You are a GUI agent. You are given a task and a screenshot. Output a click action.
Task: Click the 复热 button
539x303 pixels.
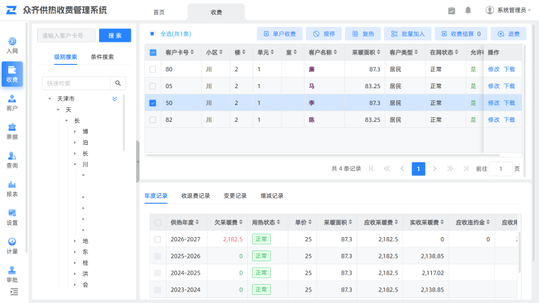coord(362,34)
